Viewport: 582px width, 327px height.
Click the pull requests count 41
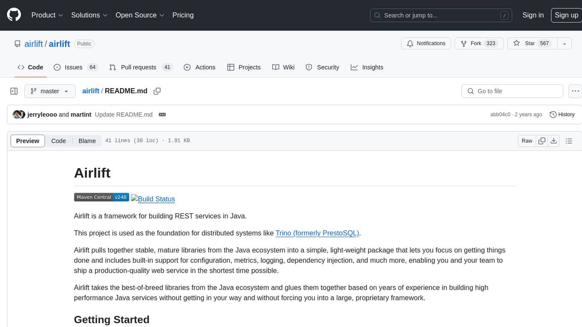pos(167,67)
